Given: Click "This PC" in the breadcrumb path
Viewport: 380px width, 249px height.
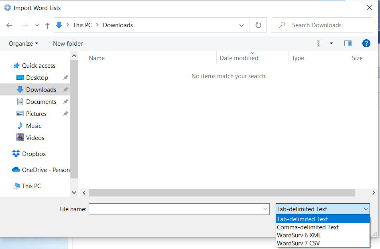Looking at the screenshot, I should 82,25.
